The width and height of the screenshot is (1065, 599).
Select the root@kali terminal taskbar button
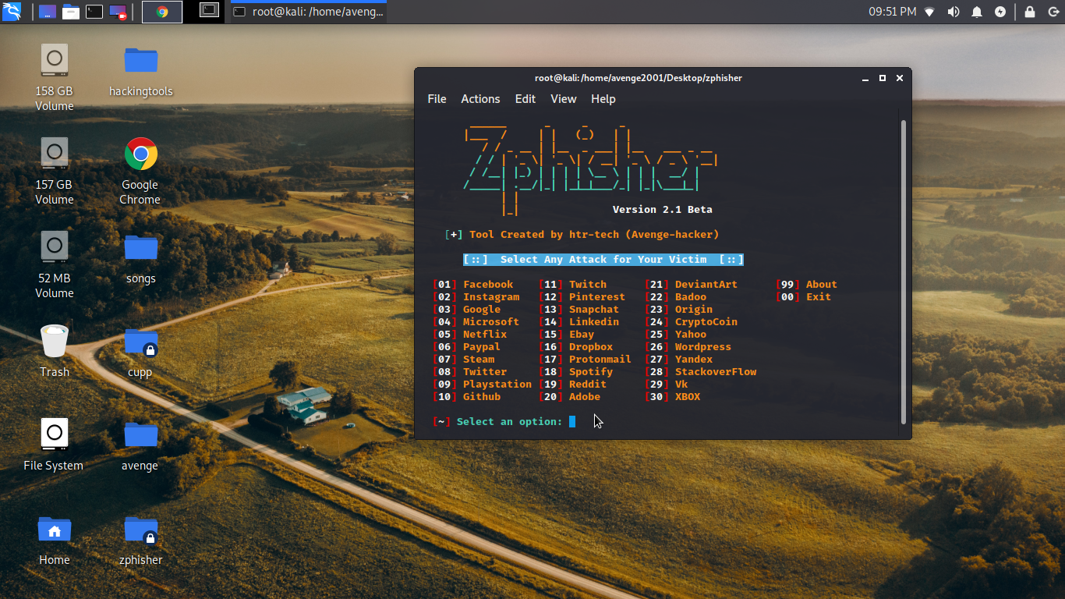tap(309, 12)
